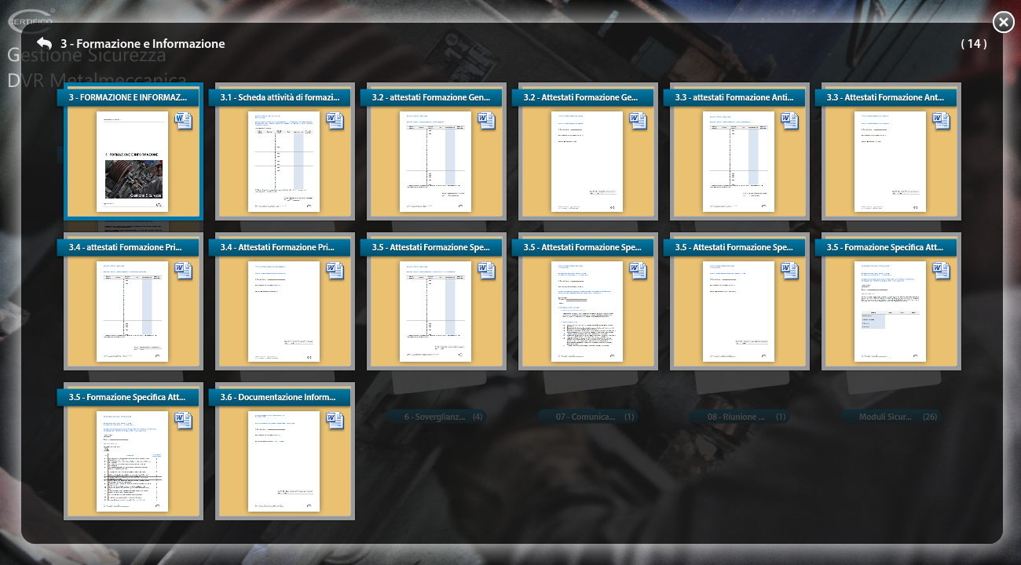Open 3.4 attestati Formazione Pri table document preview
Screen dimensions: 1021x565
tap(132, 311)
